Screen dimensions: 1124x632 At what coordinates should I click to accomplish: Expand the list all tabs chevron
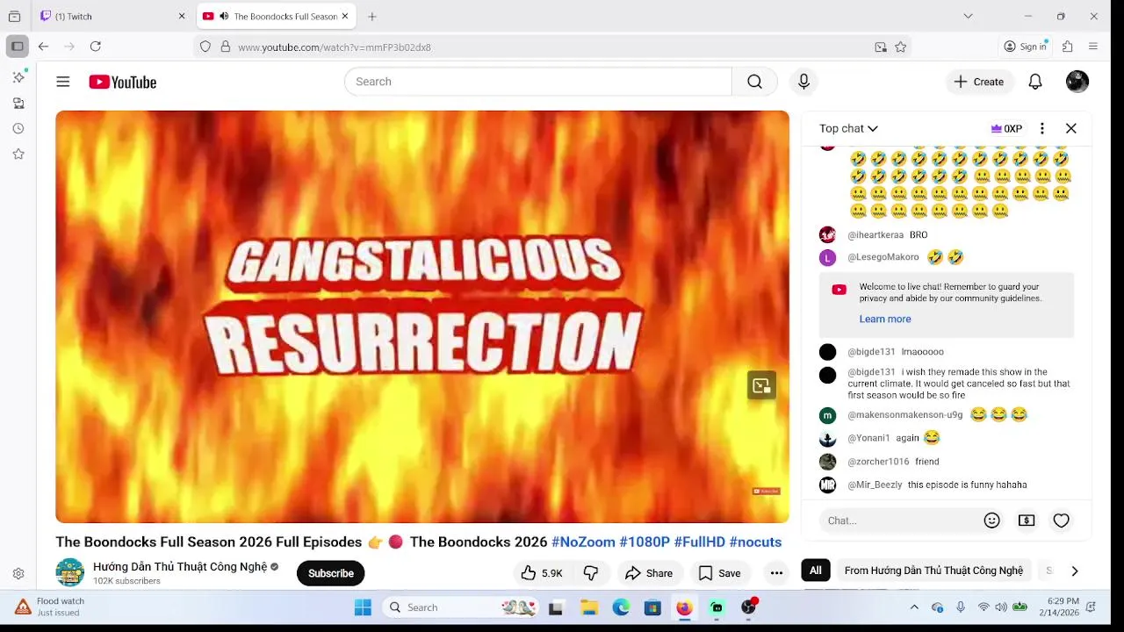tap(968, 16)
